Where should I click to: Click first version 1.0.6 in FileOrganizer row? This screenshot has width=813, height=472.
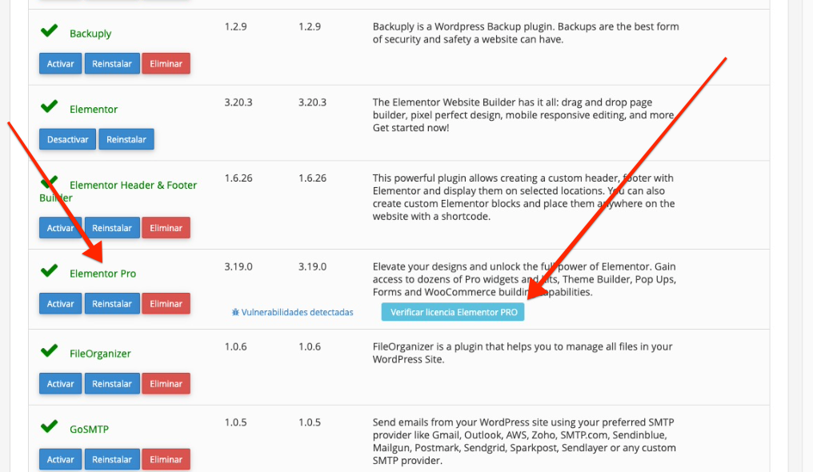click(235, 346)
